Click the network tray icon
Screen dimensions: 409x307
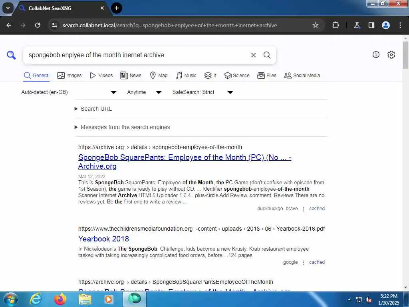pos(359,300)
